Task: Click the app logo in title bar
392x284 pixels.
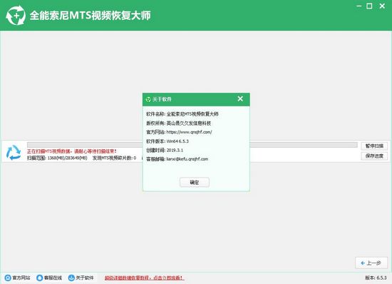Action: click(x=16, y=16)
